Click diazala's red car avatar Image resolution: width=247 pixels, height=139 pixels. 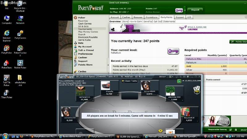pyautogui.click(x=105, y=86)
